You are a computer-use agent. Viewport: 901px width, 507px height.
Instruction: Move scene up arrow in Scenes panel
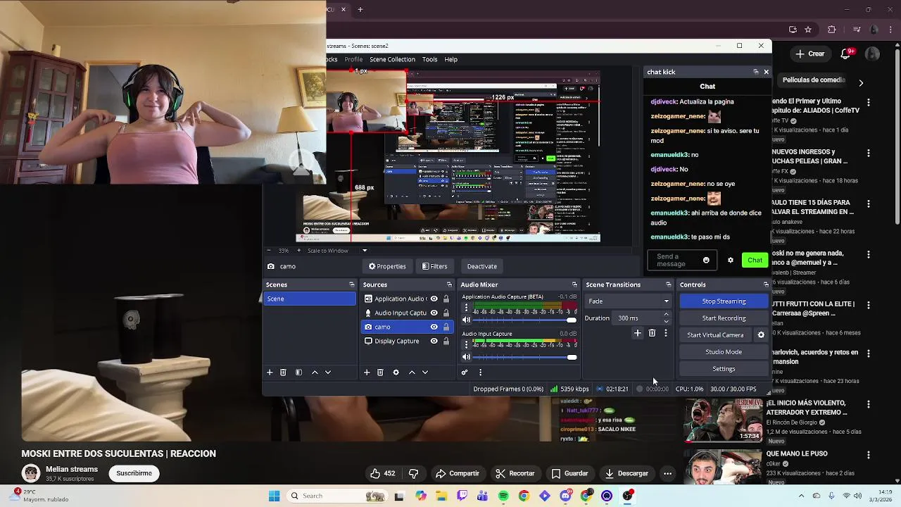click(x=315, y=372)
